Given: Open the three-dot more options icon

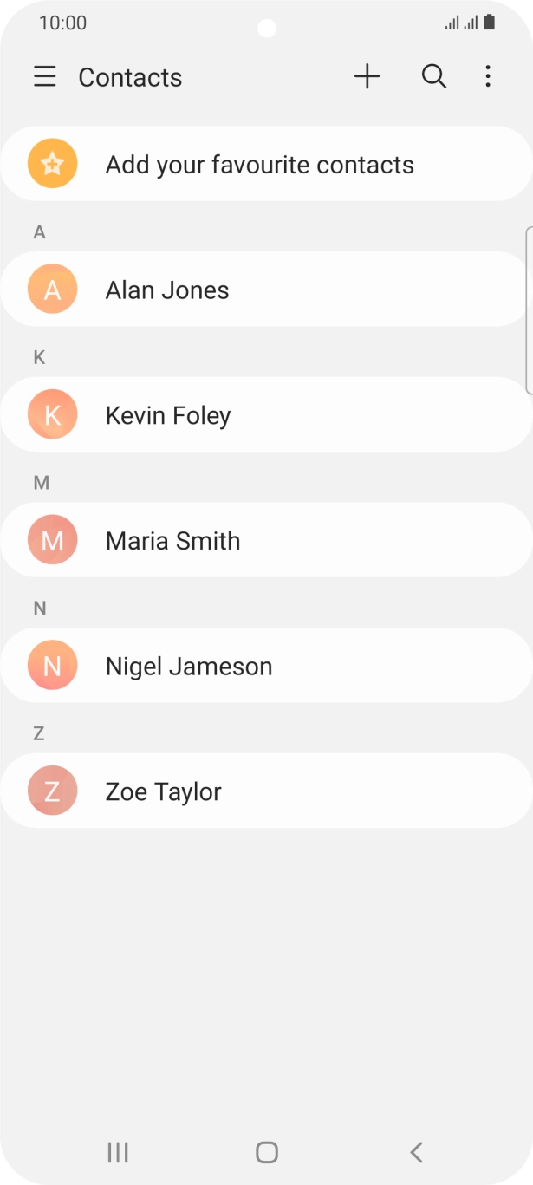Looking at the screenshot, I should tap(488, 76).
